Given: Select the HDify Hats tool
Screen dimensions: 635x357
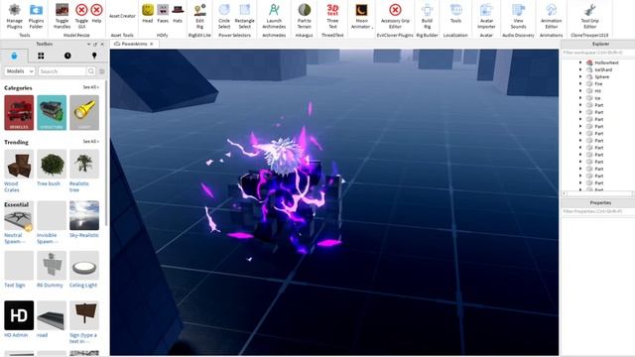Looking at the screenshot, I should click(178, 13).
